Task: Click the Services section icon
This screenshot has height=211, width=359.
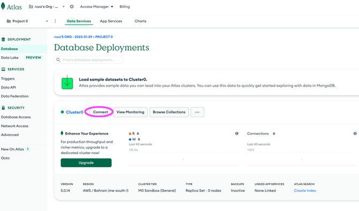Action: pos(3,69)
